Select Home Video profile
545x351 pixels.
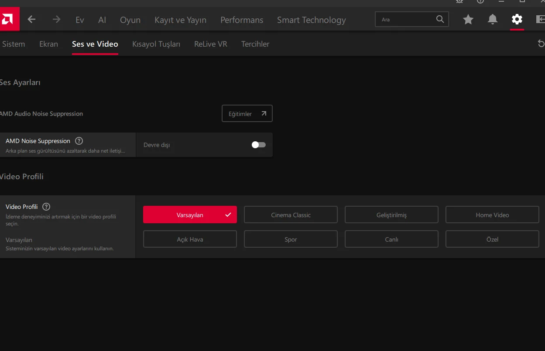coord(492,215)
